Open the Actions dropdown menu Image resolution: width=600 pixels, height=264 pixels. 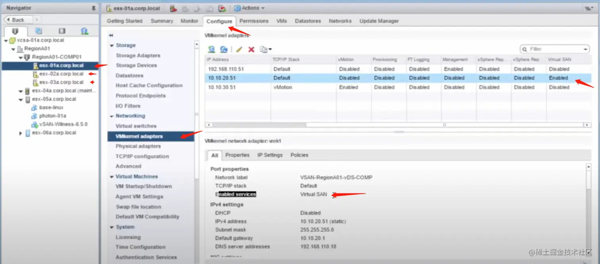249,8
